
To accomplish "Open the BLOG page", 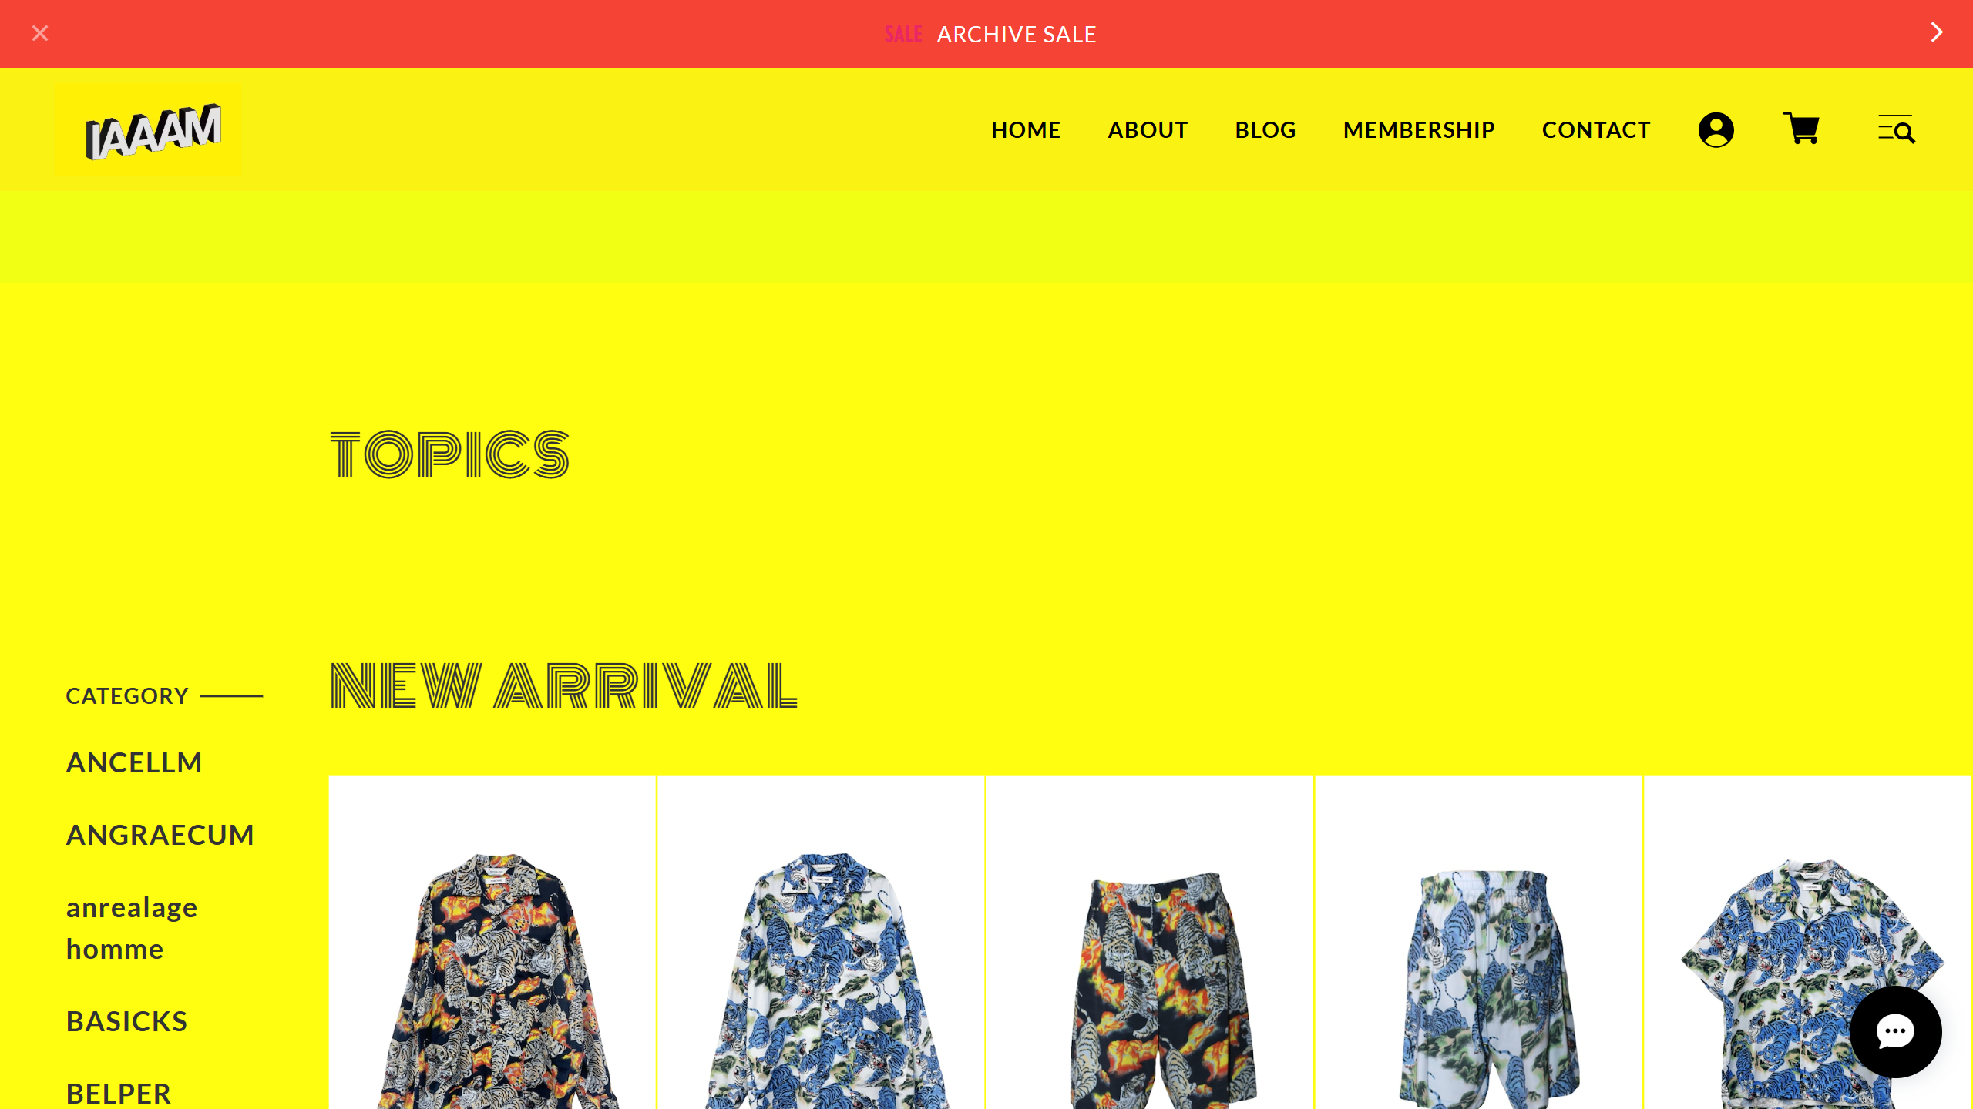I will tap(1265, 129).
